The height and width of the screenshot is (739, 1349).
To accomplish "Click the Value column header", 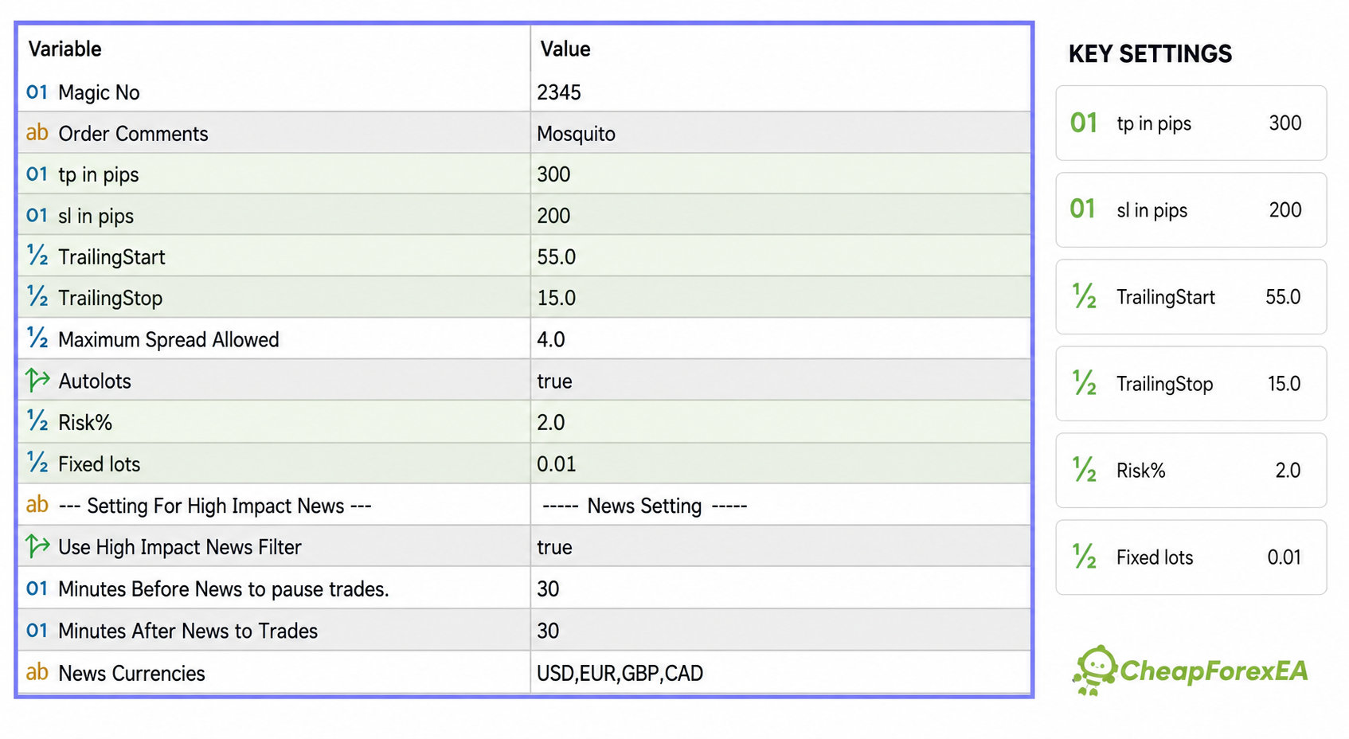I will coord(565,49).
